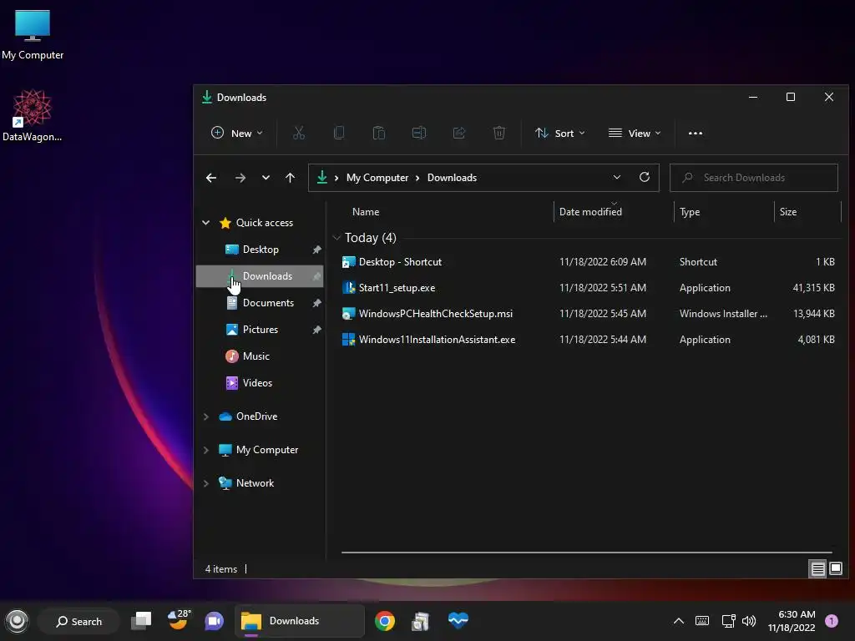Open the clock showing 6:30 AM
This screenshot has height=641, width=855.
792,621
